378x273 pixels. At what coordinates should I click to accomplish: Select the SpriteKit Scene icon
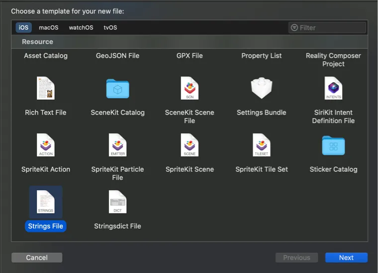coord(189,145)
